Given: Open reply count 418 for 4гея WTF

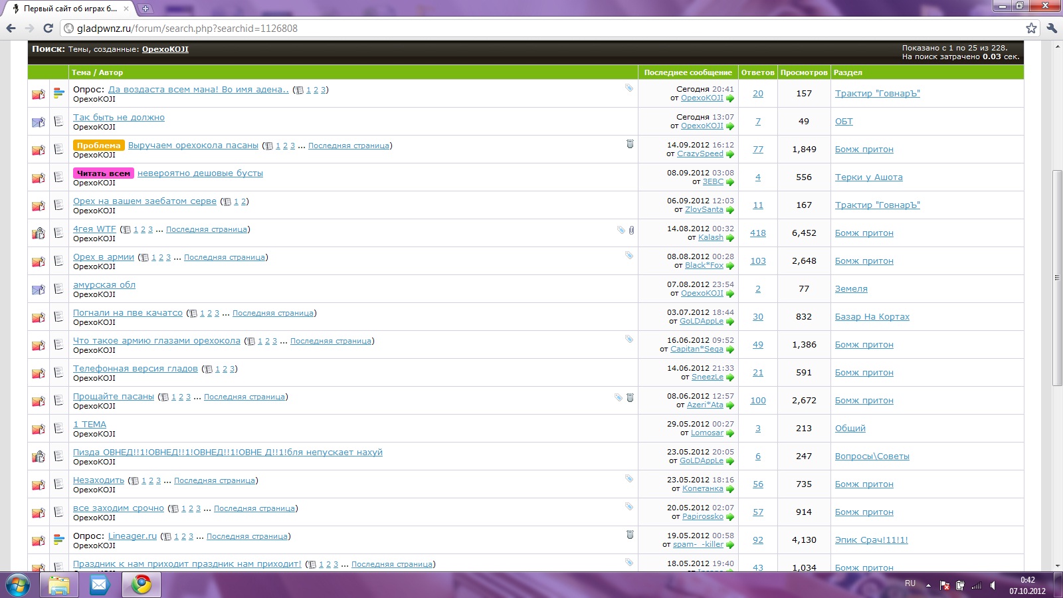Looking at the screenshot, I should tap(758, 233).
